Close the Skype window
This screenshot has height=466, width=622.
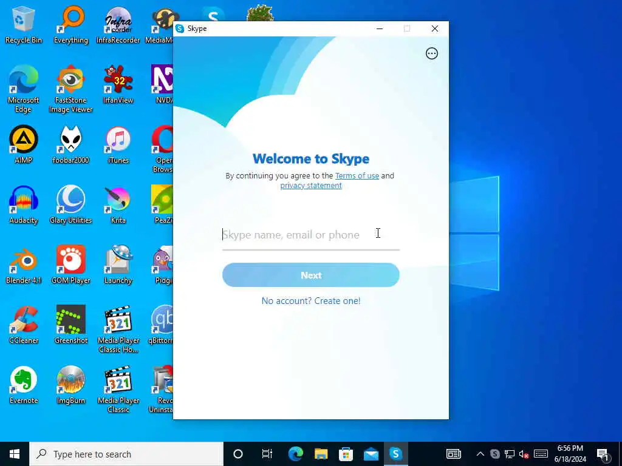click(435, 29)
